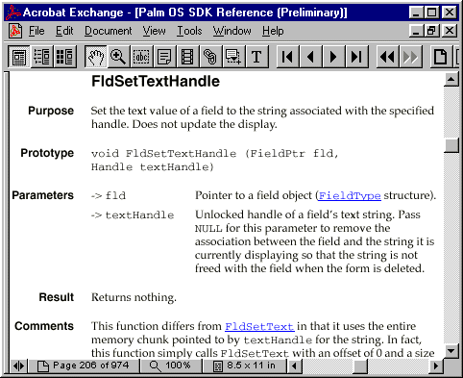Open the View menu
The image size is (463, 378).
(155, 31)
